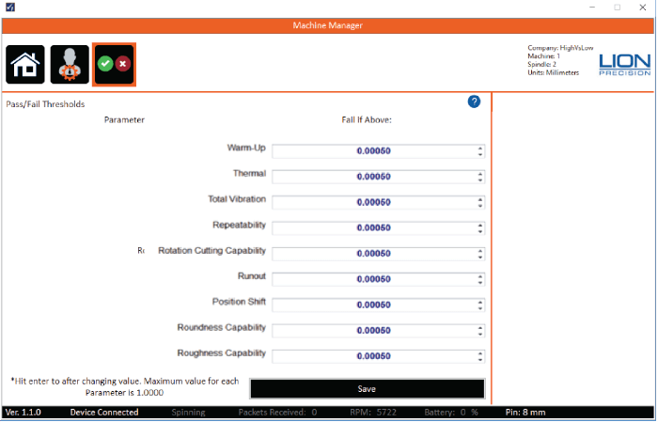658x422 pixels.
Task: Click the Fail If Above column header
Action: click(x=367, y=120)
